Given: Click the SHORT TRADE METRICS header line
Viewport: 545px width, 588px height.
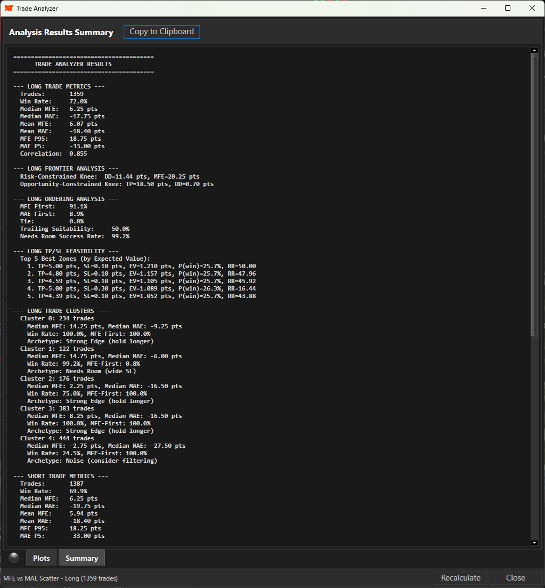Looking at the screenshot, I should [x=60, y=476].
